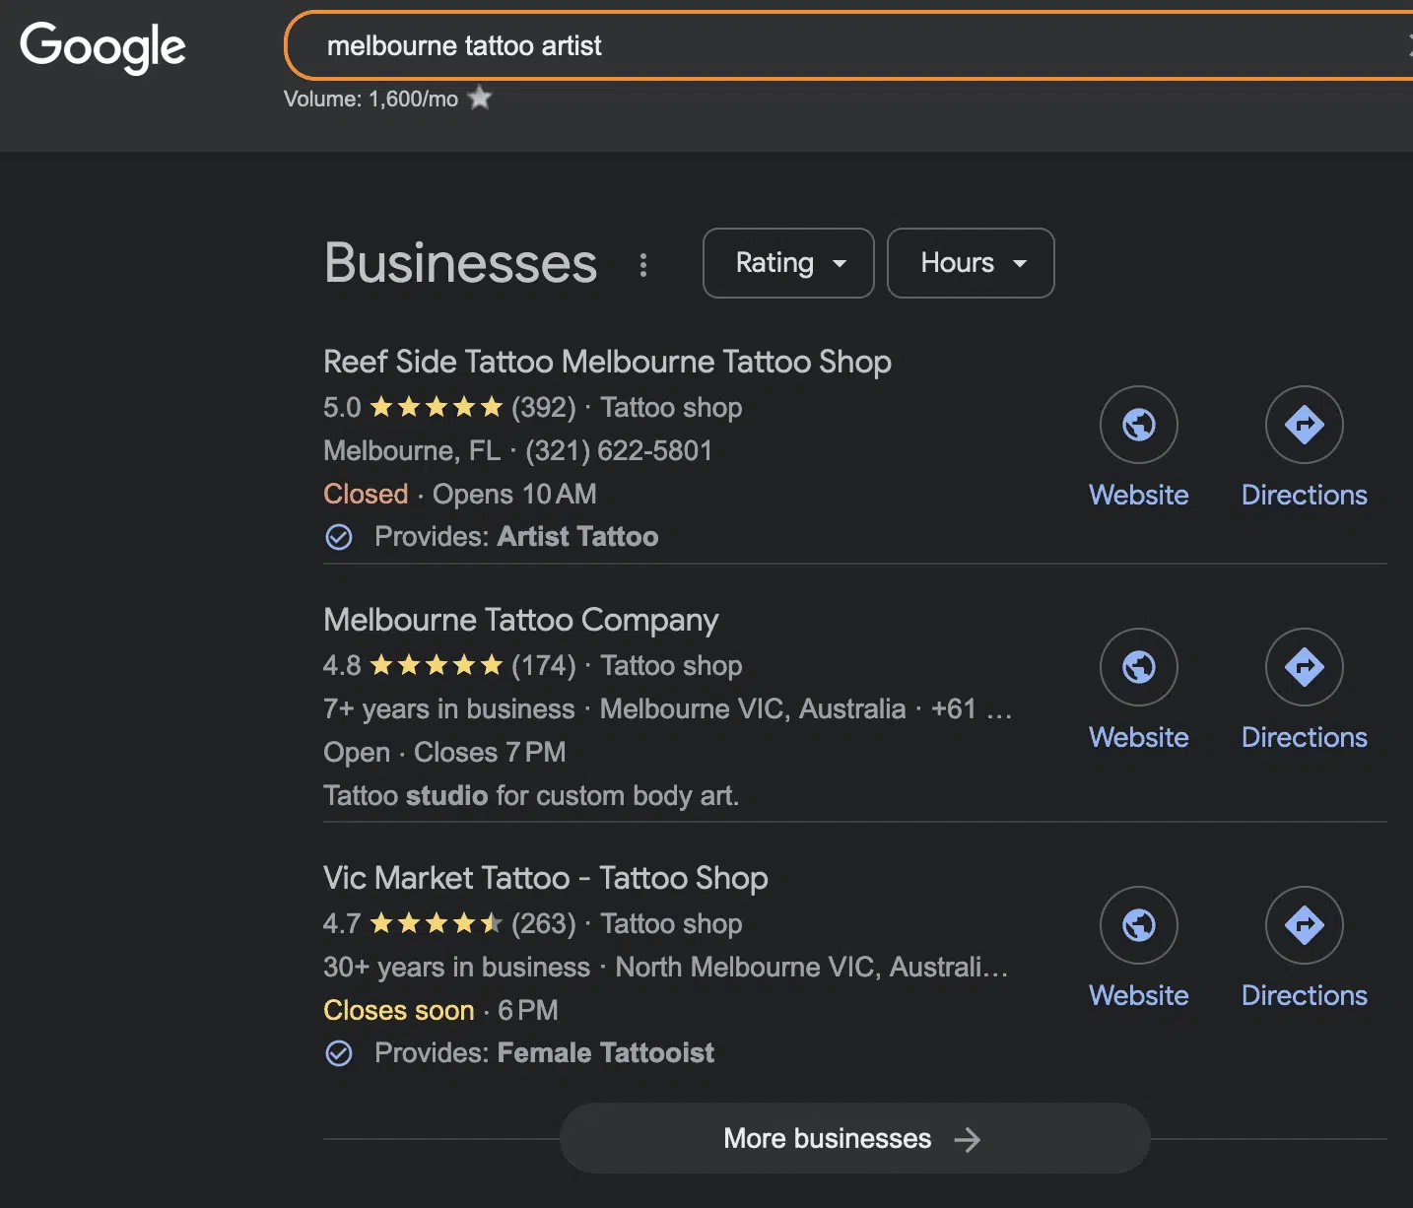Expand the Rating filter dropdown
The height and width of the screenshot is (1208, 1413).
coord(788,263)
